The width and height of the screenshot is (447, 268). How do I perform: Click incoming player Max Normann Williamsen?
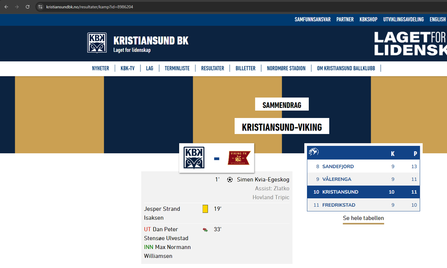(x=168, y=252)
